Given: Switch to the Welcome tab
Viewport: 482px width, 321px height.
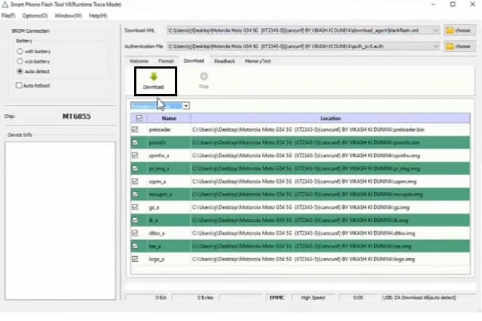Looking at the screenshot, I should pyautogui.click(x=139, y=61).
